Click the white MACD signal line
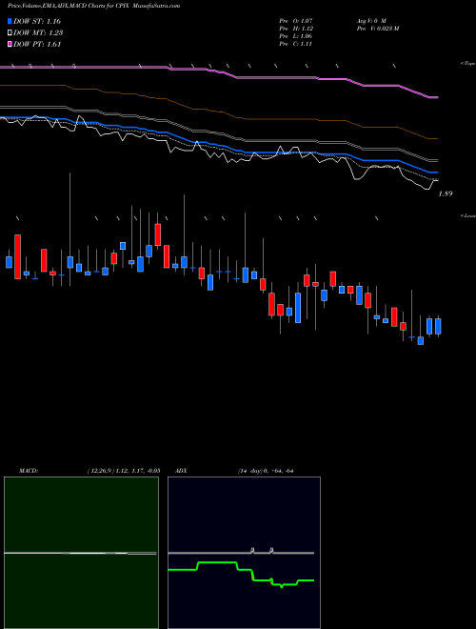Viewport: 476px width, 629px height. coord(80,553)
